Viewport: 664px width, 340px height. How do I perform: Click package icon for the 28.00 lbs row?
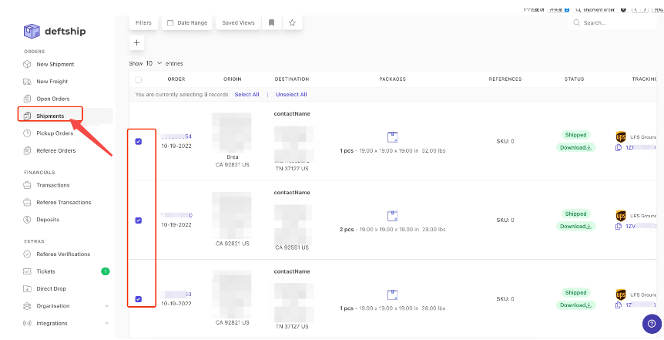[x=393, y=295]
